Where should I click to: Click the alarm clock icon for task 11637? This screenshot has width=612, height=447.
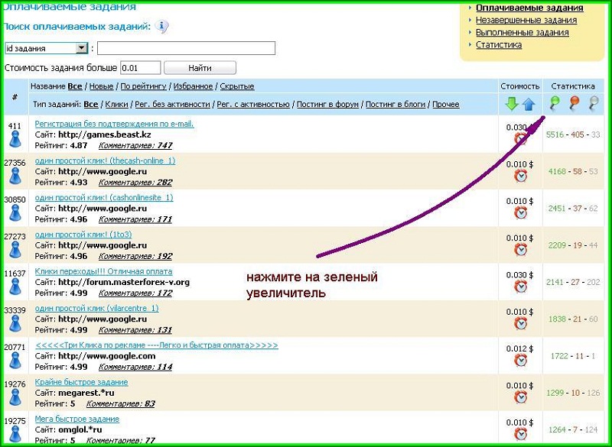[520, 287]
